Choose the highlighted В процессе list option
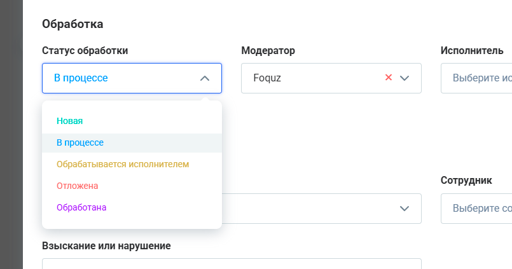The width and height of the screenshot is (512, 269). (80, 142)
